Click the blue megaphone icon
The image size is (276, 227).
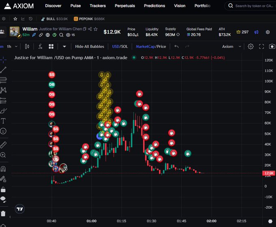(x=256, y=32)
